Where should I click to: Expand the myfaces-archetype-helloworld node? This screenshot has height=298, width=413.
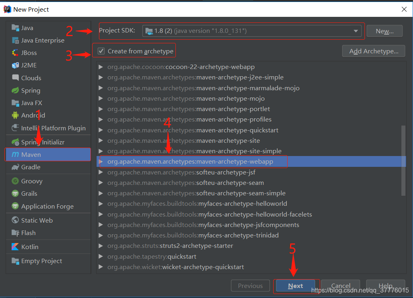point(101,204)
